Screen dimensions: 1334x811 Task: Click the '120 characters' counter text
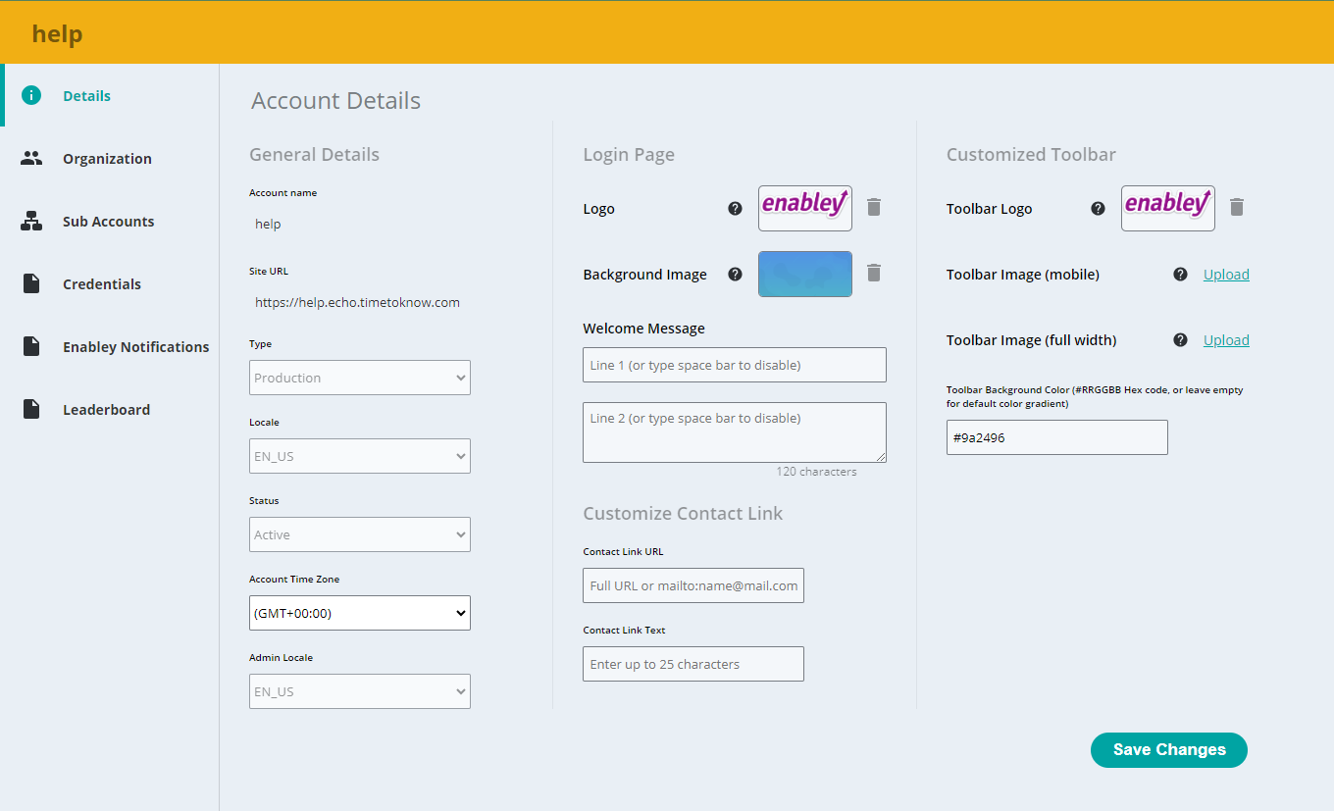(816, 472)
